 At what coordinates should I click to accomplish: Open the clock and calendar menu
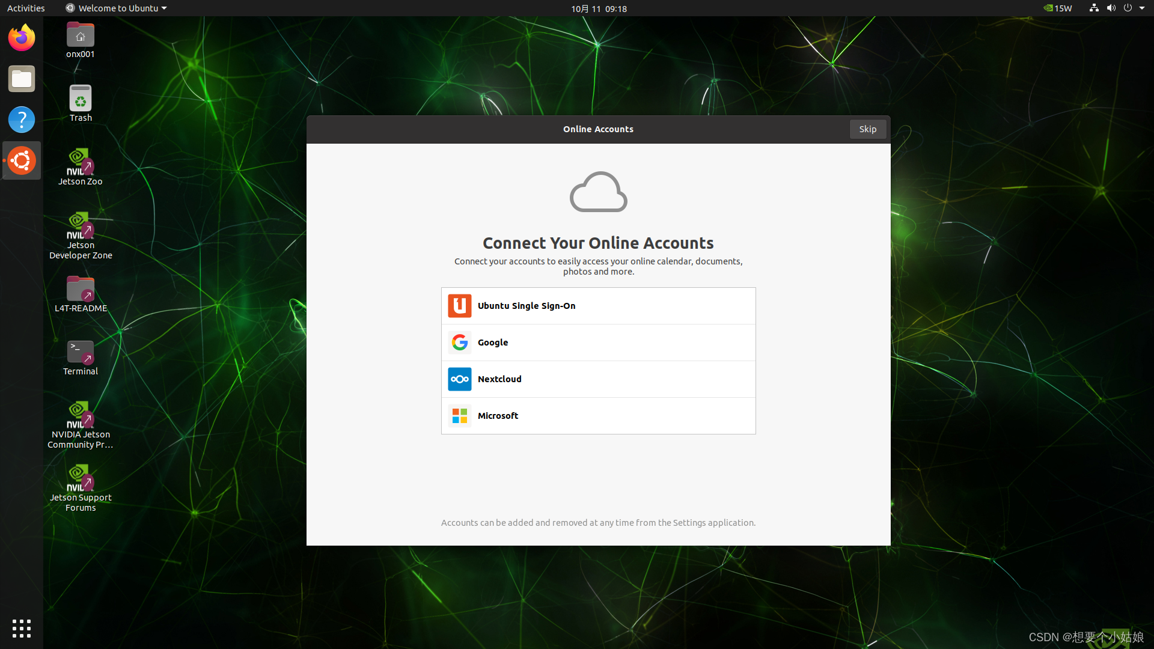click(x=599, y=8)
